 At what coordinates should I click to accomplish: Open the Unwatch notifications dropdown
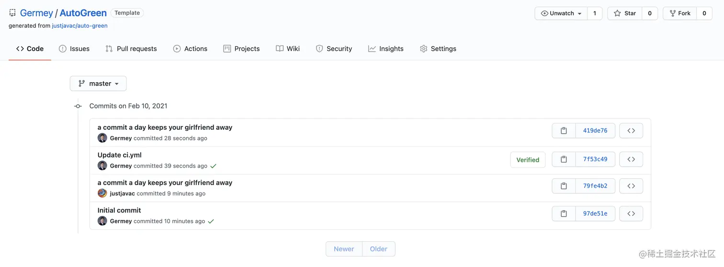(561, 13)
